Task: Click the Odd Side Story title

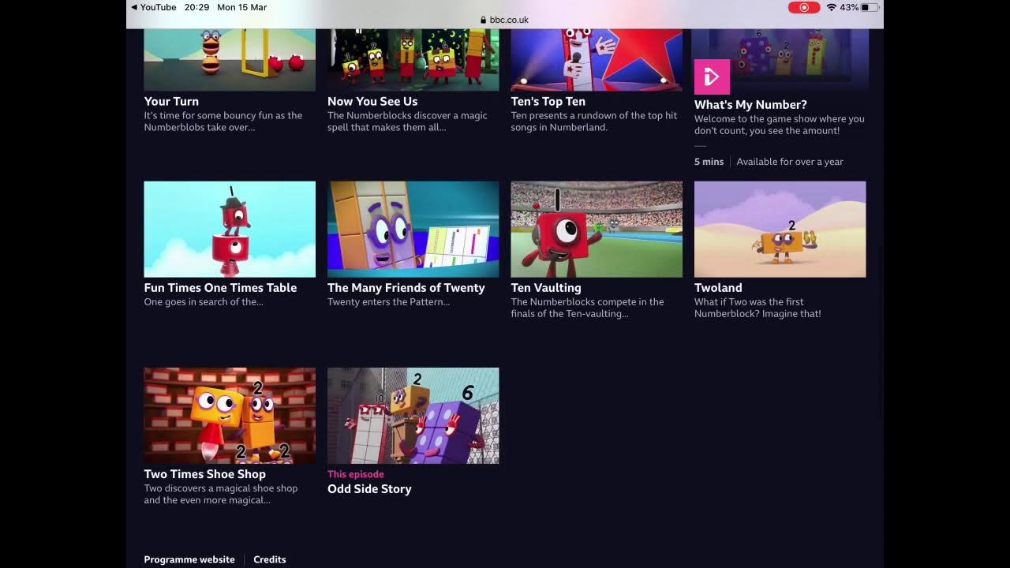Action: [369, 489]
